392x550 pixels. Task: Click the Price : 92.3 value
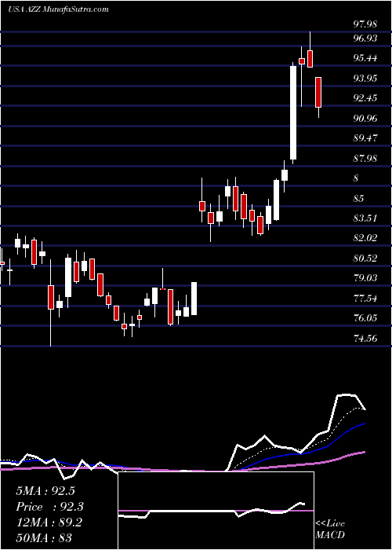click(x=49, y=507)
